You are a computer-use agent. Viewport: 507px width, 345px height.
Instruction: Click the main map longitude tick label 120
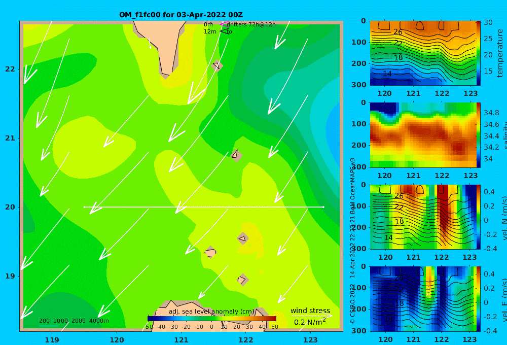117,340
